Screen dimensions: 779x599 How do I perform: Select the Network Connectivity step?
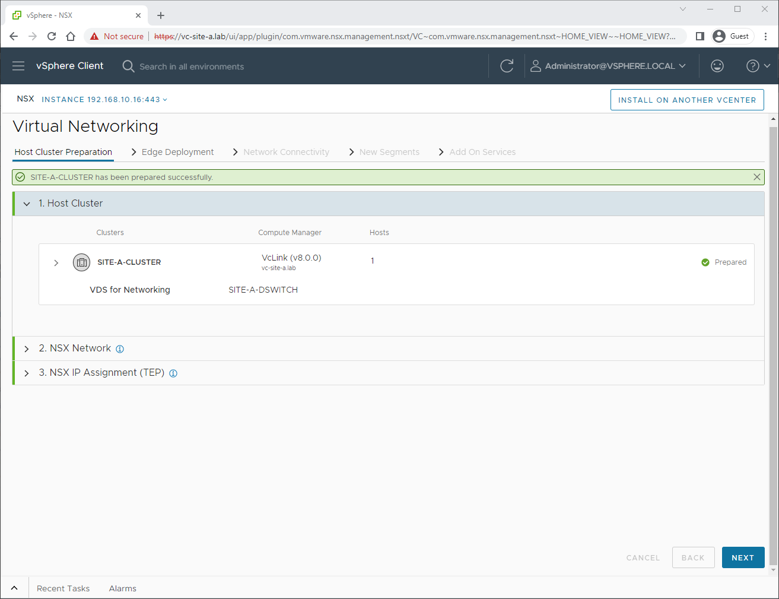(286, 152)
